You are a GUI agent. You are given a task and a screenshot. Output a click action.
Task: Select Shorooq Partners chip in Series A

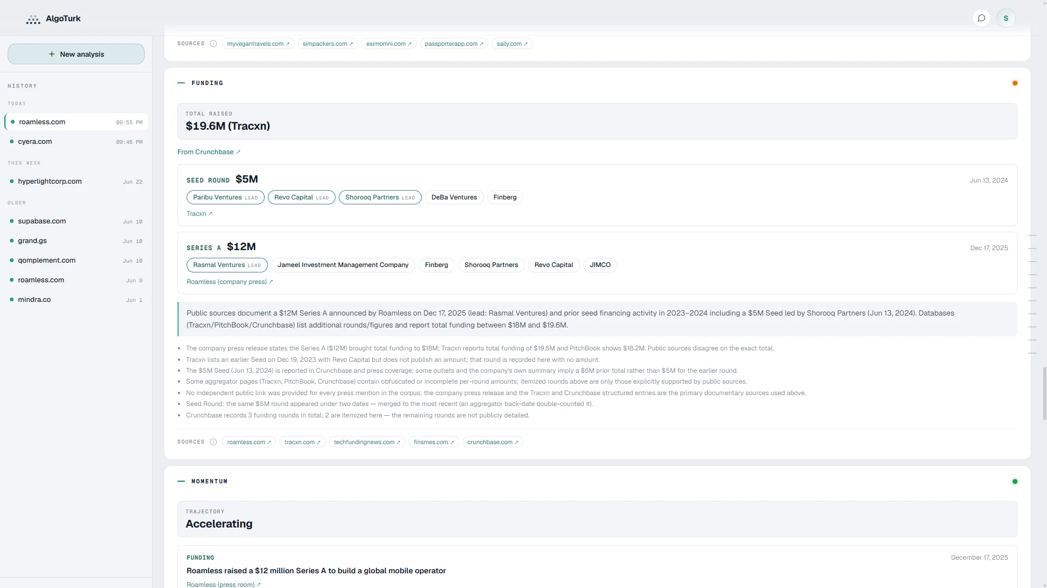pos(491,265)
